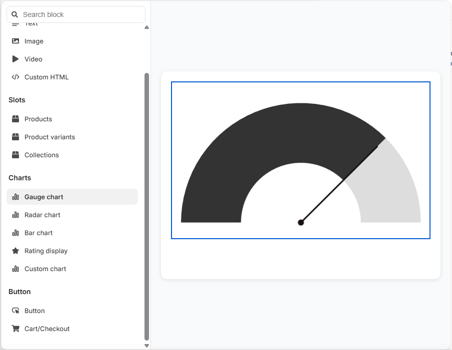Click the Gauge chart entry
This screenshot has height=350, width=452.
pyautogui.click(x=43, y=197)
